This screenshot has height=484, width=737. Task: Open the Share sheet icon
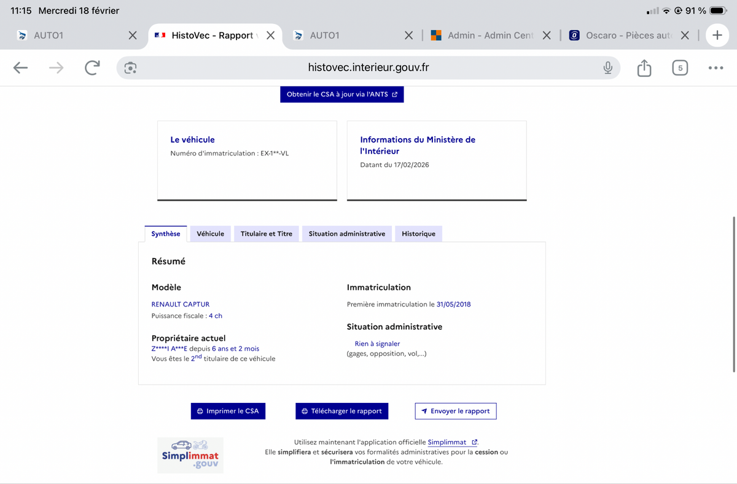[644, 68]
